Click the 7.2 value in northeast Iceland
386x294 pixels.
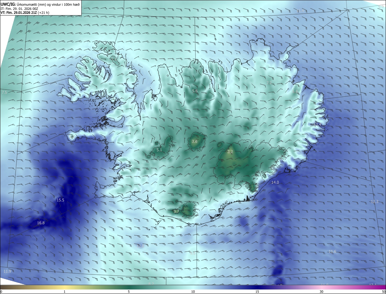tap(269, 83)
